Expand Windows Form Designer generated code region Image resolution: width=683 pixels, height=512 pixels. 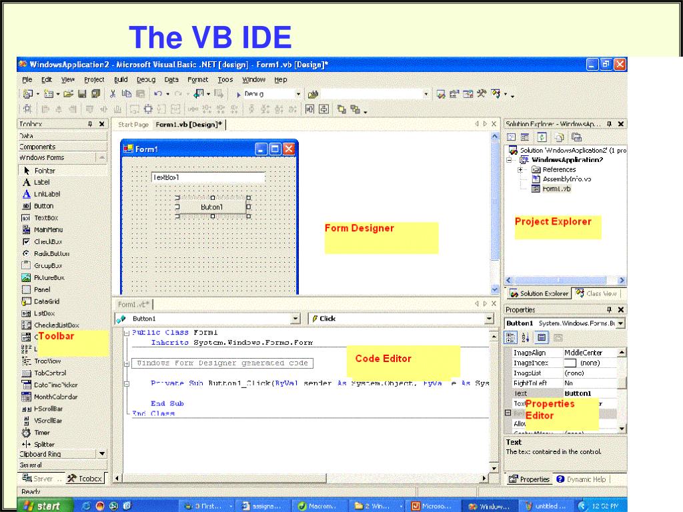click(x=127, y=363)
